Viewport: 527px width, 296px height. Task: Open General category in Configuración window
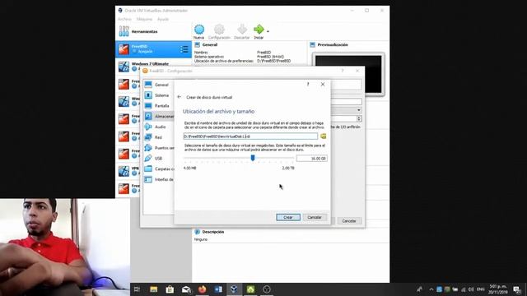[158, 85]
